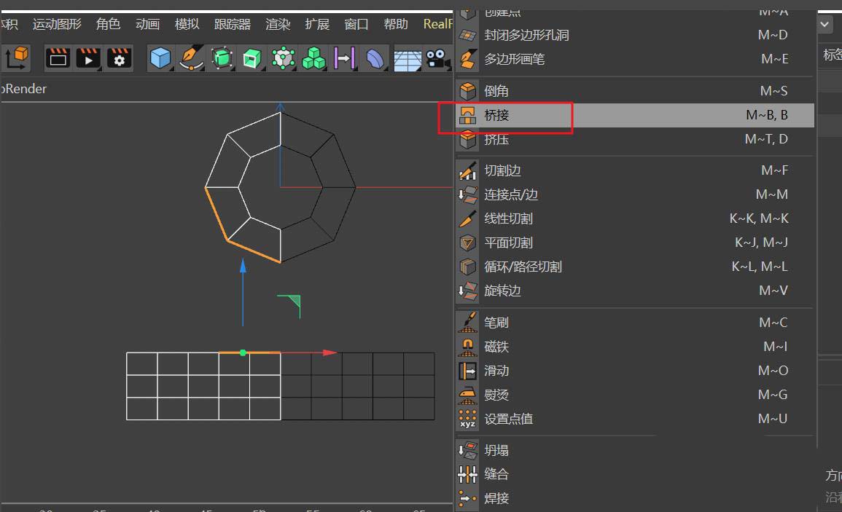Screen dimensions: 842x512
Task: Pick 挤压 (Extrude) in the menu
Action: click(x=496, y=139)
